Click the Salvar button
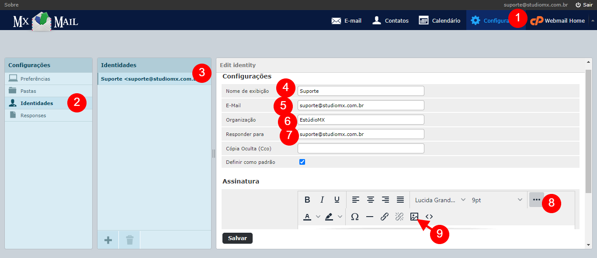The height and width of the screenshot is (258, 597). click(x=237, y=238)
